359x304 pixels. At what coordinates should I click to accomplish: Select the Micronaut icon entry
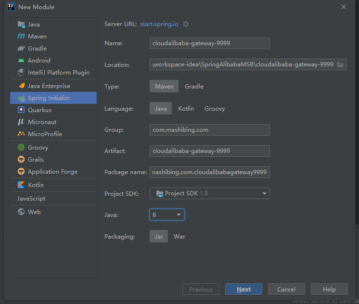pyautogui.click(x=21, y=122)
